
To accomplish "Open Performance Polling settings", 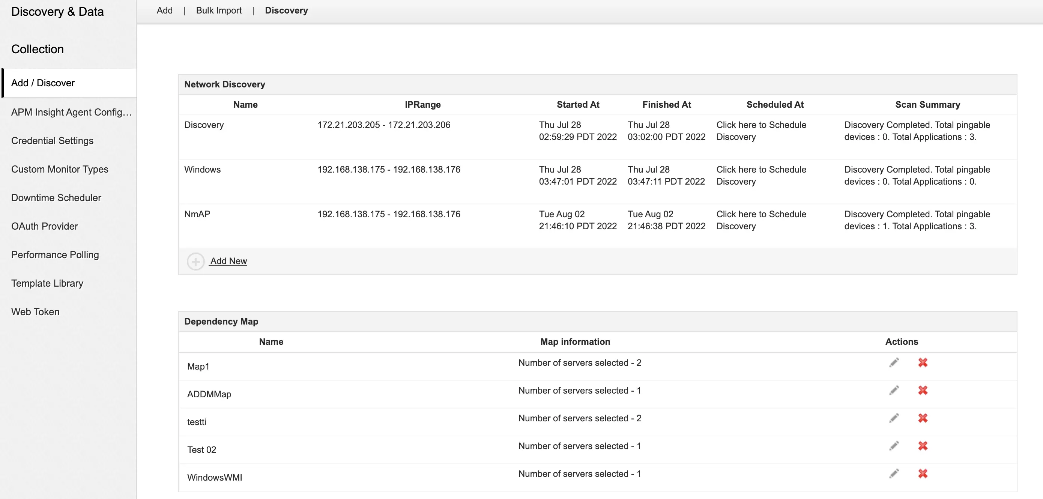I will 55,255.
